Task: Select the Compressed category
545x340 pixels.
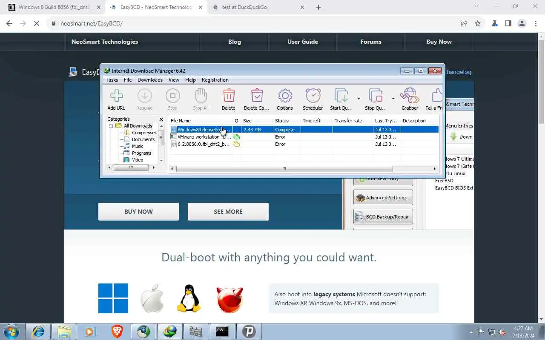Action: pos(144,133)
